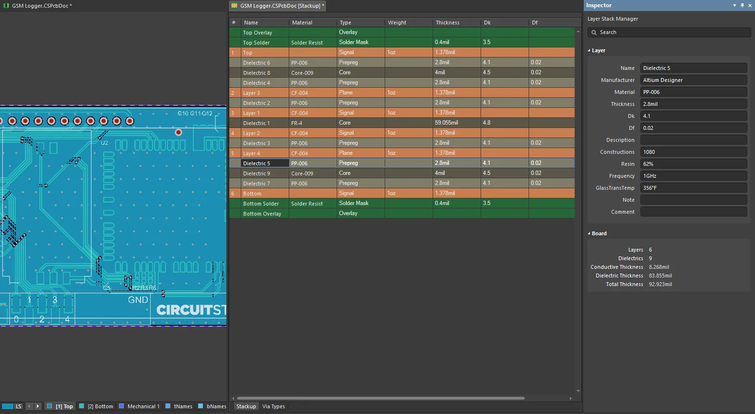The height and width of the screenshot is (414, 755).
Task: Select the Bottom Solder row
Action: 402,204
